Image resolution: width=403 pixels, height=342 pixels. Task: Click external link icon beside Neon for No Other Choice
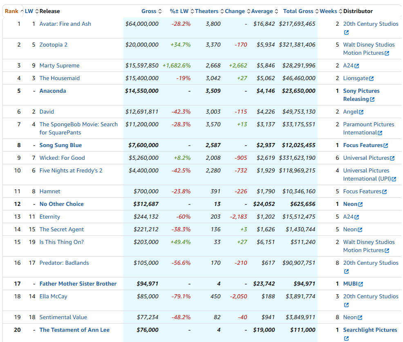[360, 204]
